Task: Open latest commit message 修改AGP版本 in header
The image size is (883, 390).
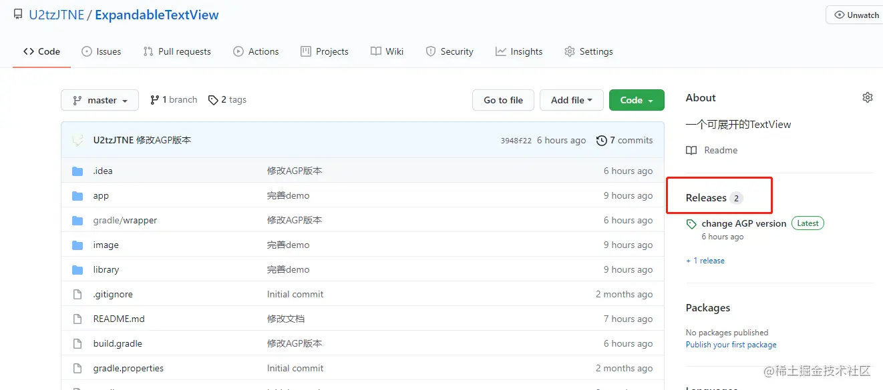Action: [164, 140]
